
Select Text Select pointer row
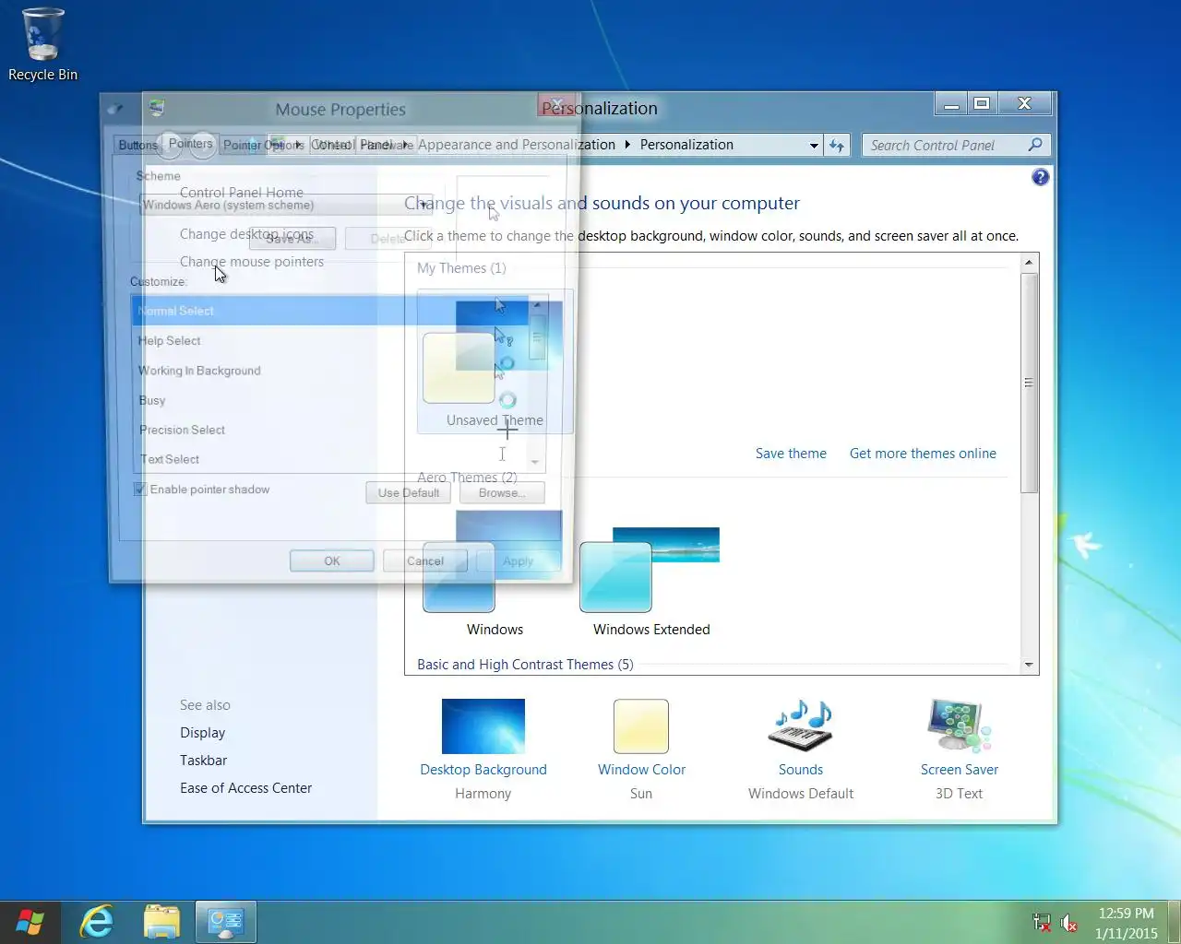(330, 459)
